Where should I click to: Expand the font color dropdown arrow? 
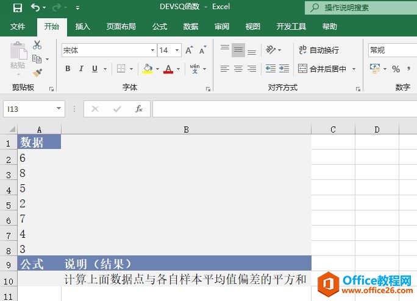(178, 69)
